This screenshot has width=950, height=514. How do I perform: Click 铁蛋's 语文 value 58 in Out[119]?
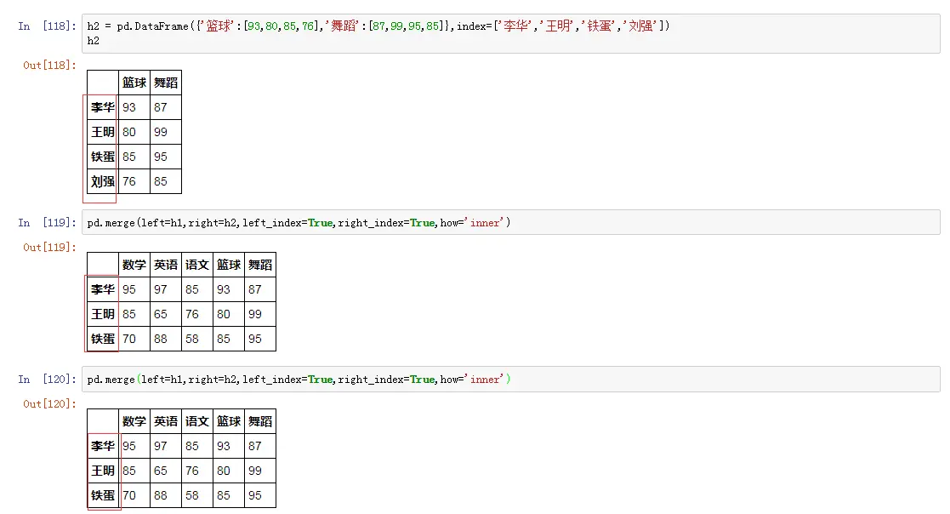(x=197, y=339)
